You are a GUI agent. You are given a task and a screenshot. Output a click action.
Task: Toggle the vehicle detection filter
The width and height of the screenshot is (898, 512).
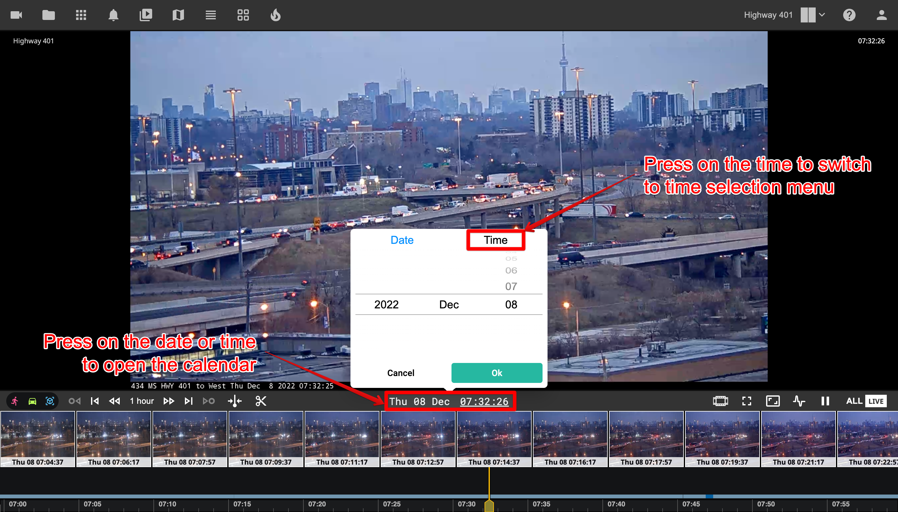[32, 401]
